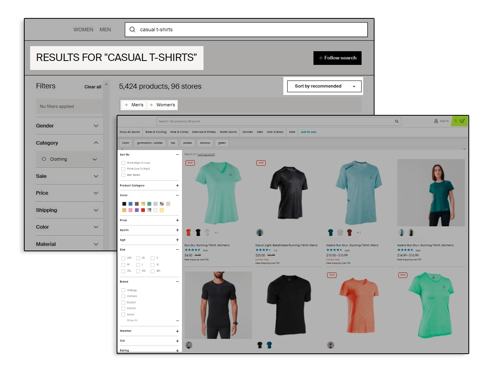
Task: Click the plus icon on the Men's filter chip
Action: [126, 105]
